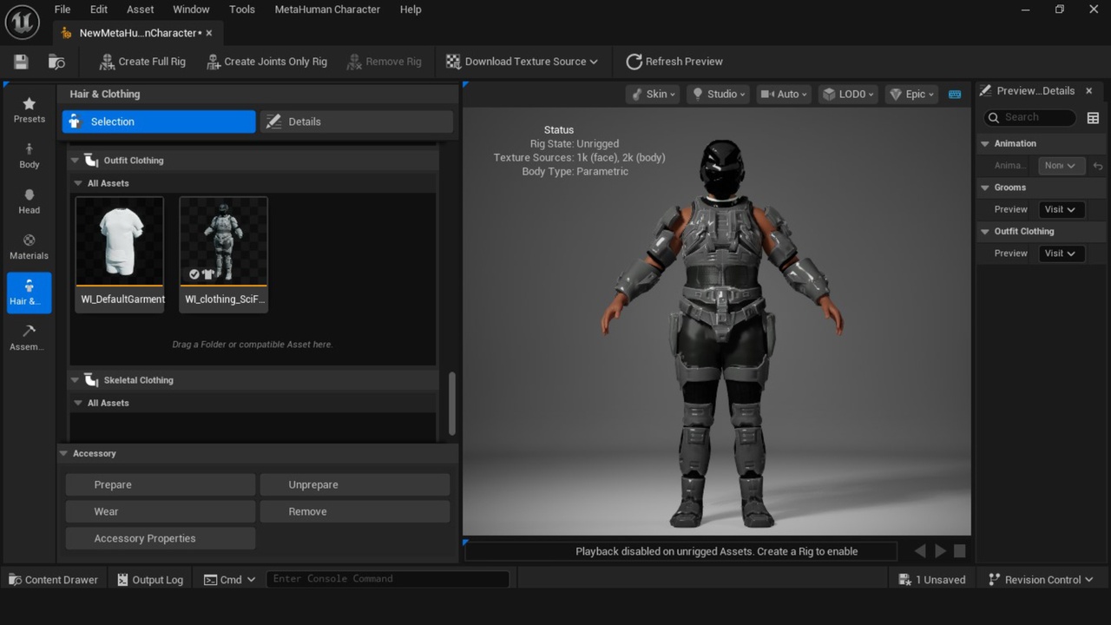Collapse the Skeletal Clothing section
1111x625 pixels.
[x=76, y=380]
